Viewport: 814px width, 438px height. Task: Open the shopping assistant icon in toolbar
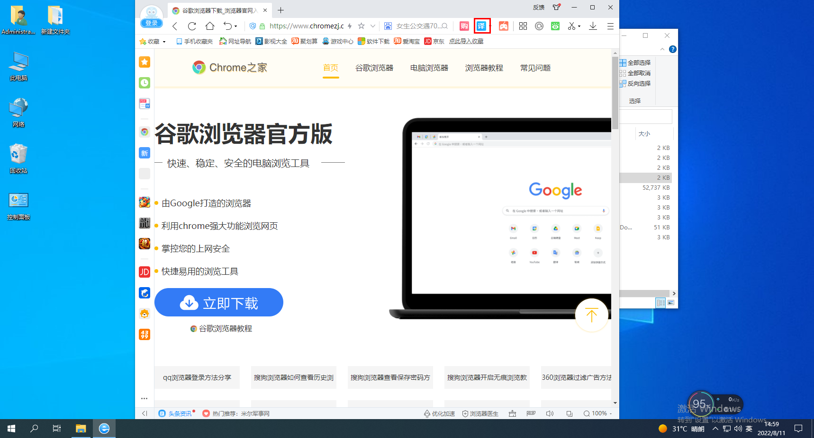(464, 26)
